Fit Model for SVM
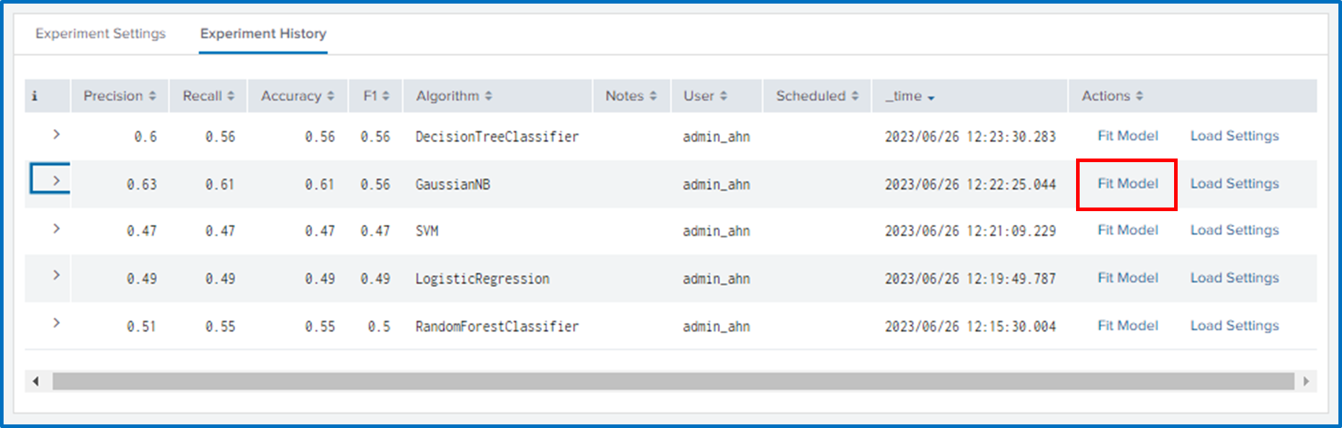 coord(1128,230)
